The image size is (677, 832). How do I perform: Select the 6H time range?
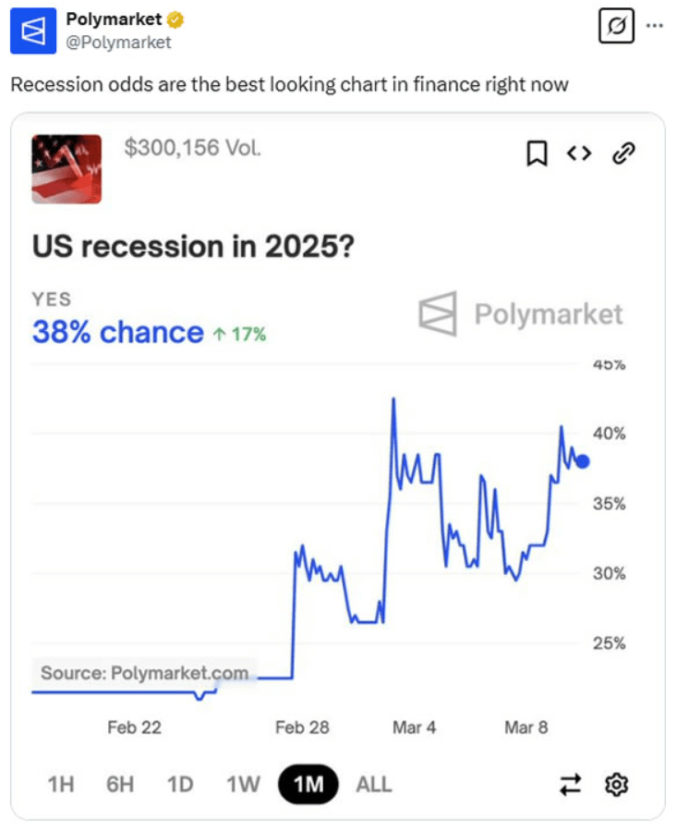coord(120,784)
